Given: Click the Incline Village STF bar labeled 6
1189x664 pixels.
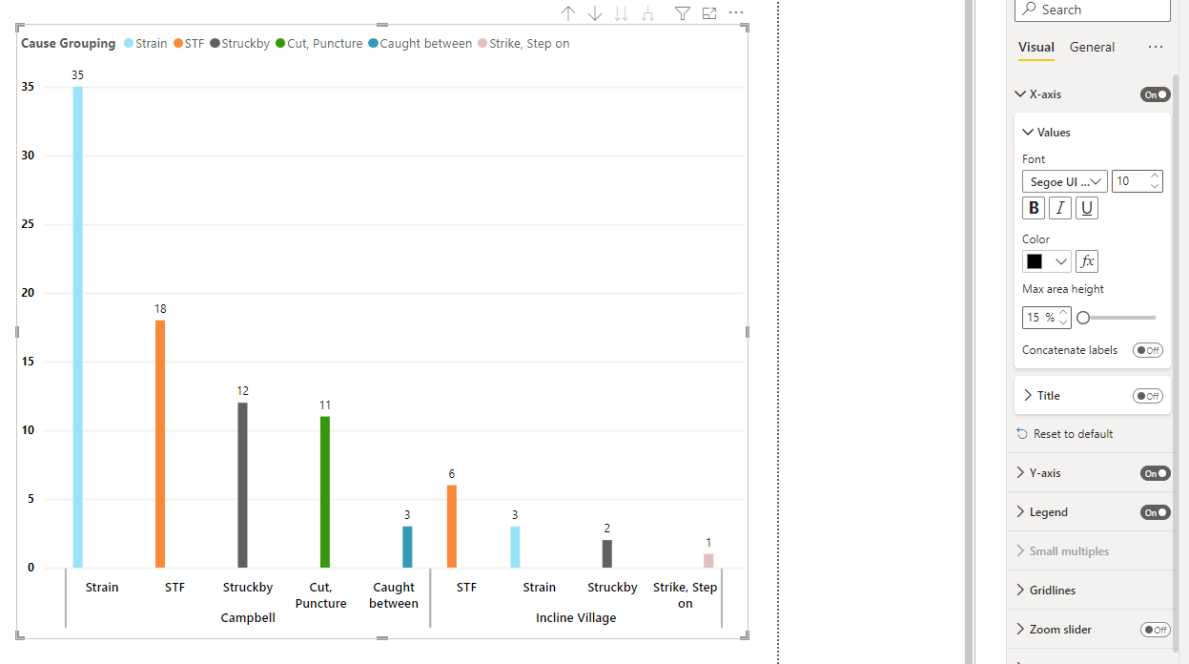Looking at the screenshot, I should coord(452,527).
